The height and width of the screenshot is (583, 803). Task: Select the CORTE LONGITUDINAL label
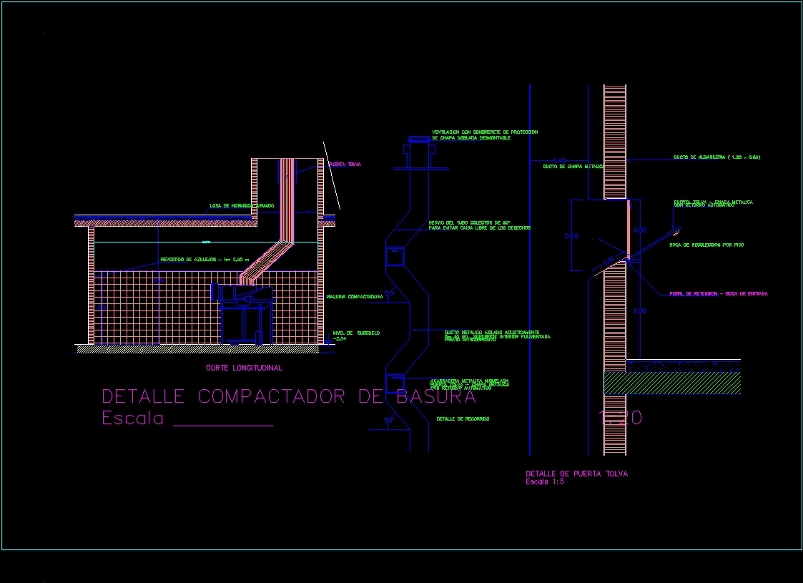click(243, 368)
